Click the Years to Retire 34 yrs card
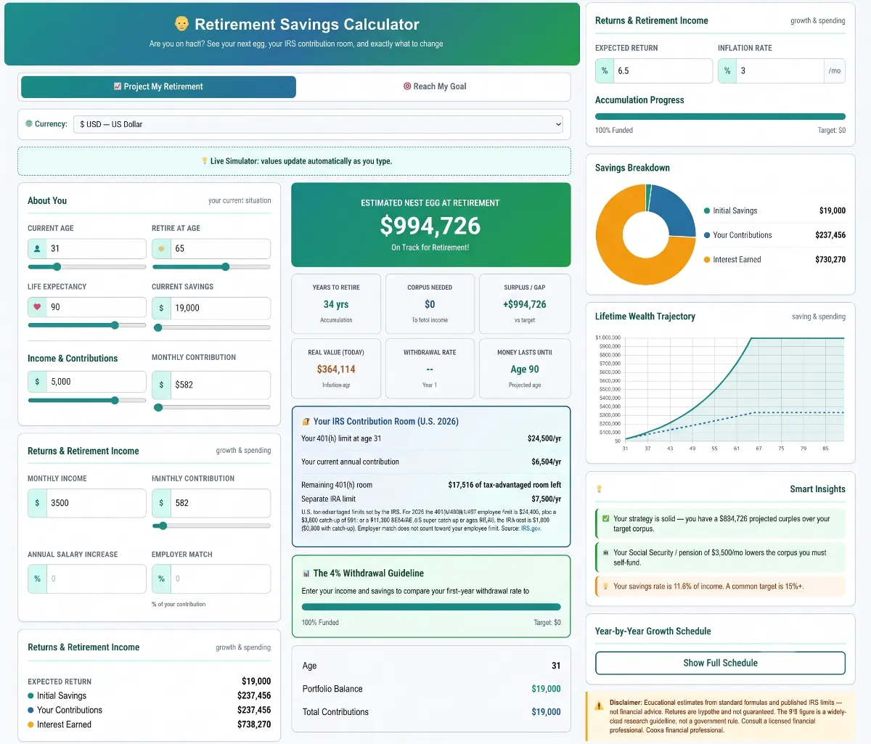This screenshot has height=744, width=871. tap(336, 303)
